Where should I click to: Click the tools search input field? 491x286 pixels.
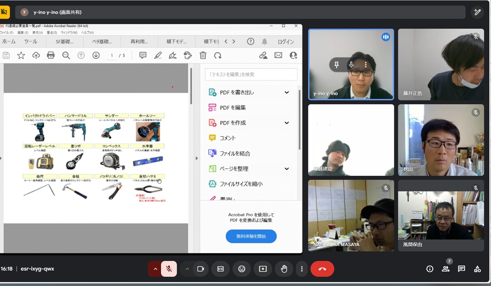pos(251,74)
